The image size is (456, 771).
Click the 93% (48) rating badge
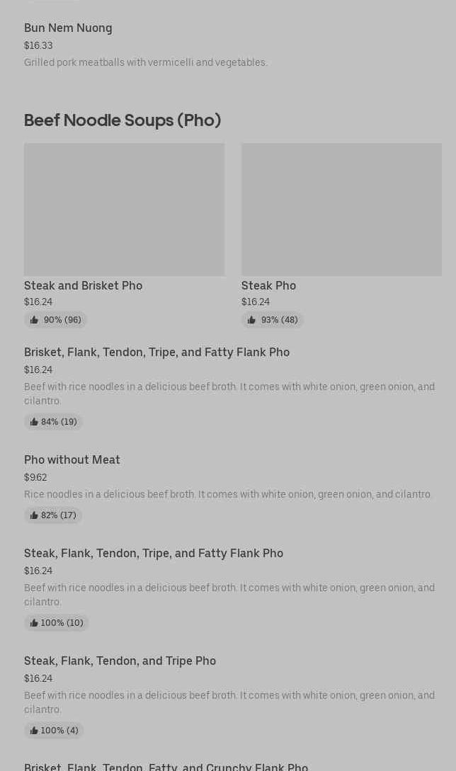pos(273,320)
